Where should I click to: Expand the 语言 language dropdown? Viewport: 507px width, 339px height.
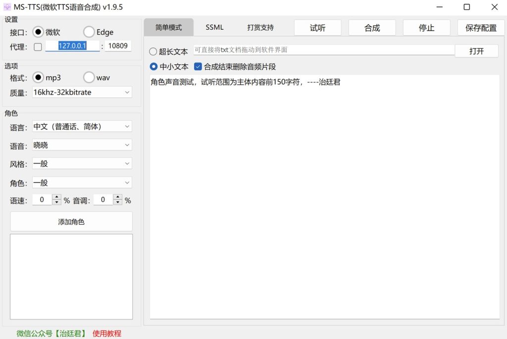coord(82,127)
